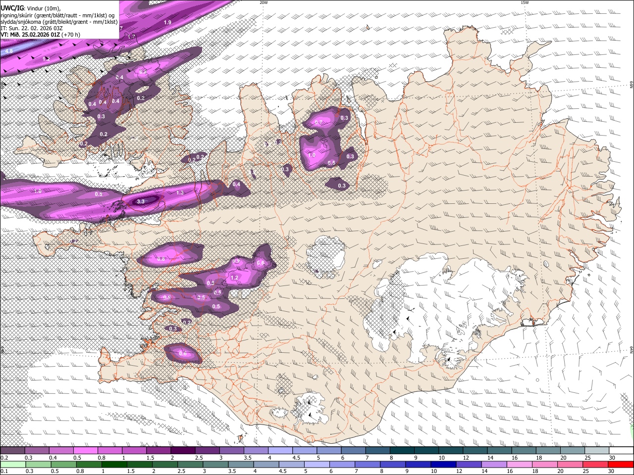Click the valid time "VT: Mið. 25.02.2026 01Z"
The image size is (634, 475).
pyautogui.click(x=30, y=35)
